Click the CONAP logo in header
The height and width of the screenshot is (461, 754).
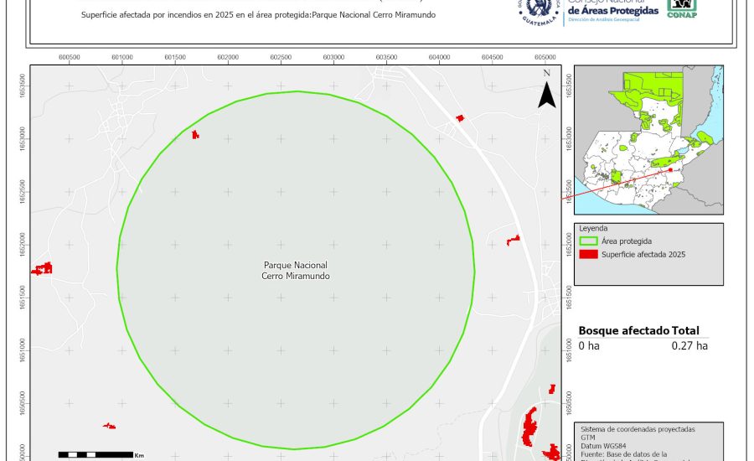tap(681, 8)
